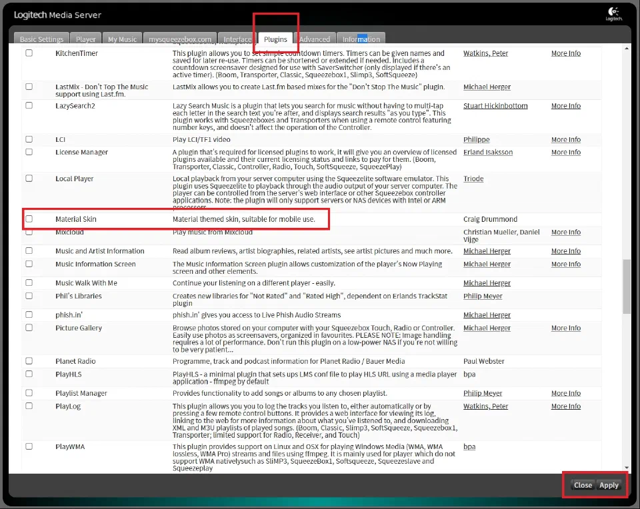Image resolution: width=640 pixels, height=509 pixels.
Task: Open More Info for Playlist Manager
Action: [x=566, y=393]
